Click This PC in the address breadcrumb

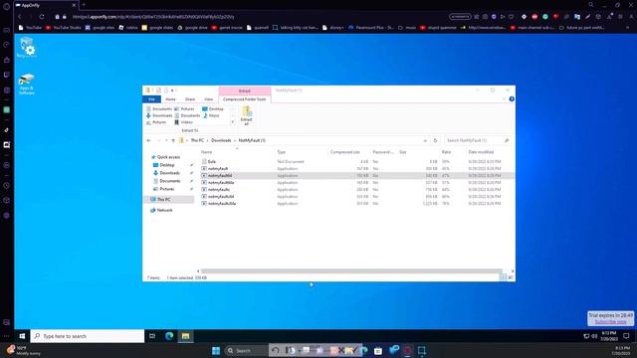197,140
